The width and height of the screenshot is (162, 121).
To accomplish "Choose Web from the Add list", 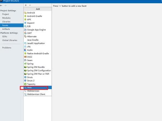I will [x=37, y=87].
